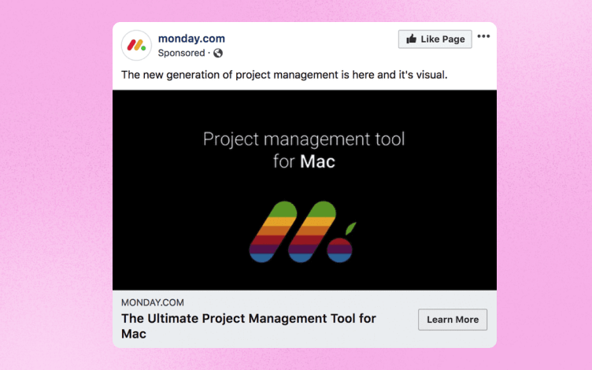The height and width of the screenshot is (370, 592).
Task: Click the globe public audience icon
Action: (x=218, y=54)
